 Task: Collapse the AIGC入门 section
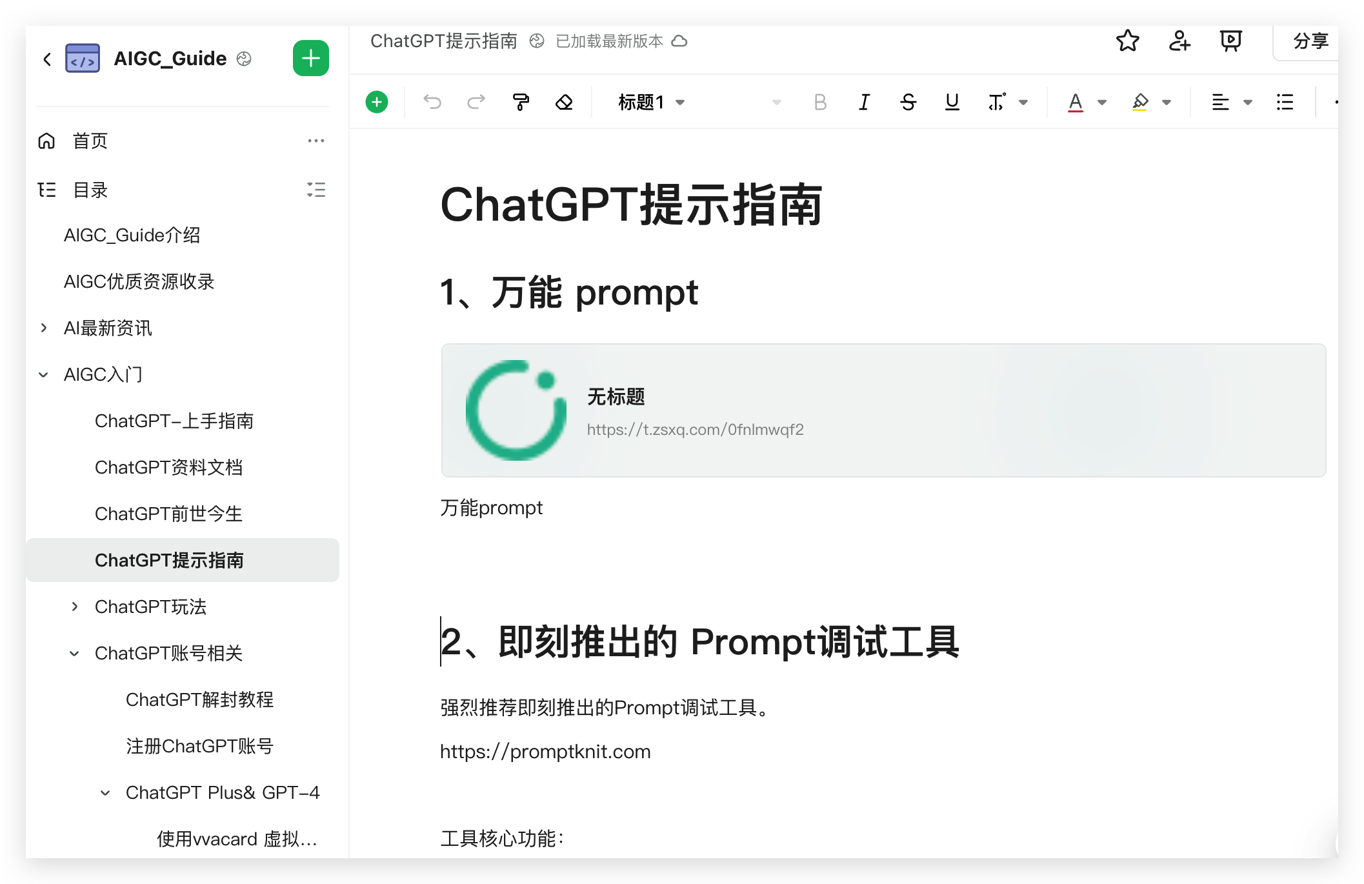coord(43,374)
